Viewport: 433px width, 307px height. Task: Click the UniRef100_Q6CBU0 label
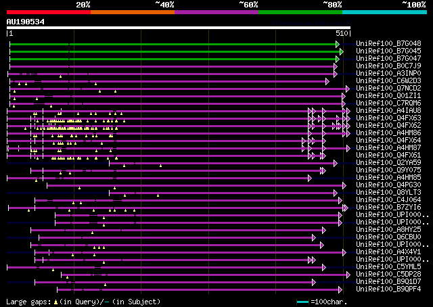pos(388,237)
